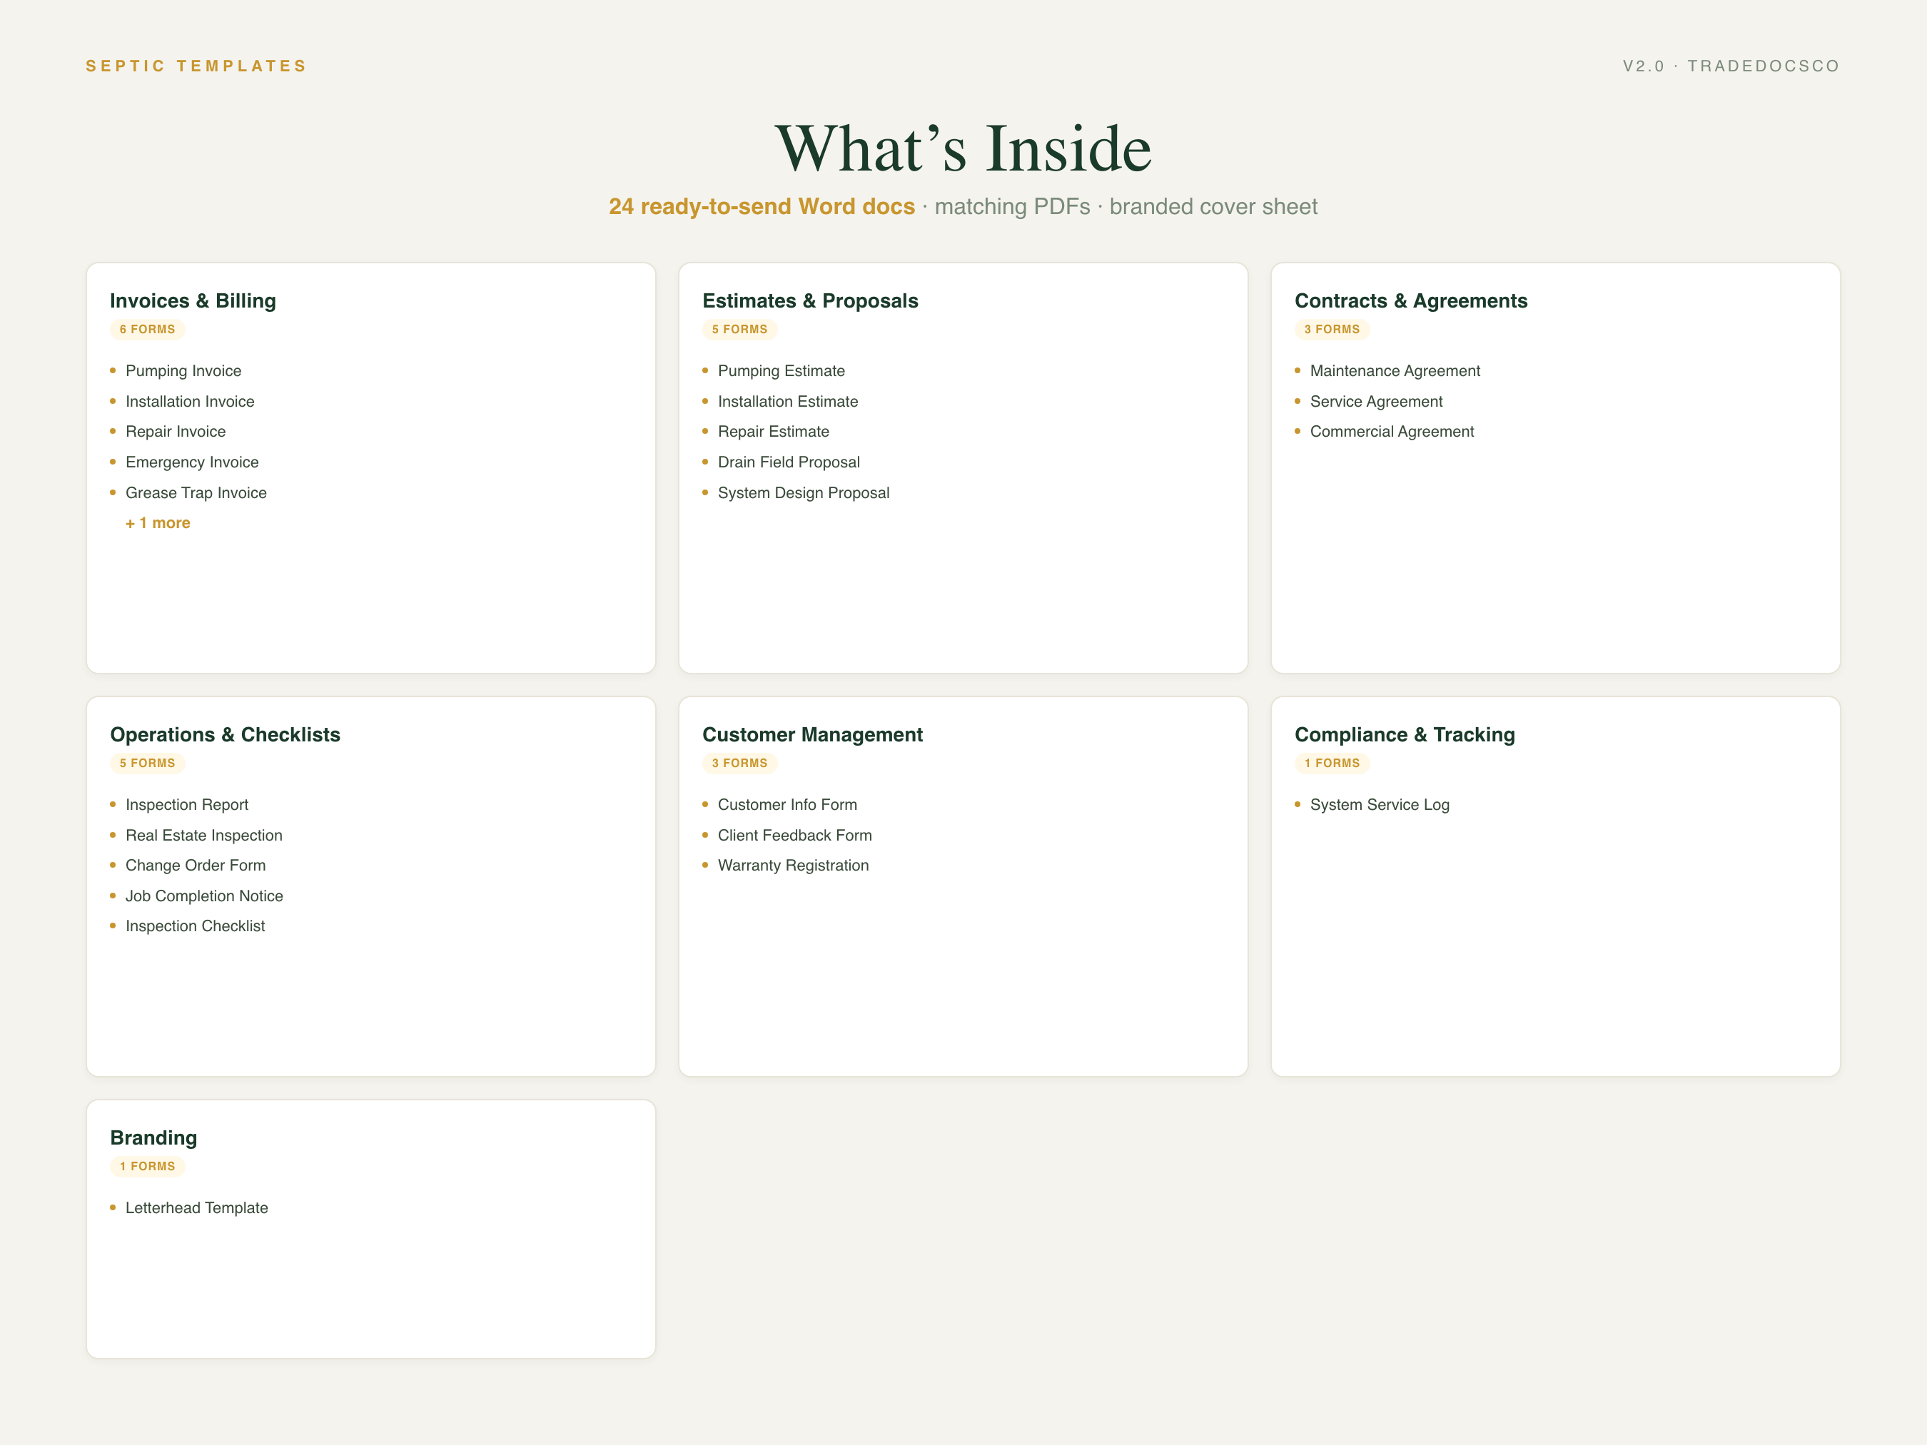Select System Design Proposal entry
The height and width of the screenshot is (1445, 1927).
pyautogui.click(x=803, y=492)
